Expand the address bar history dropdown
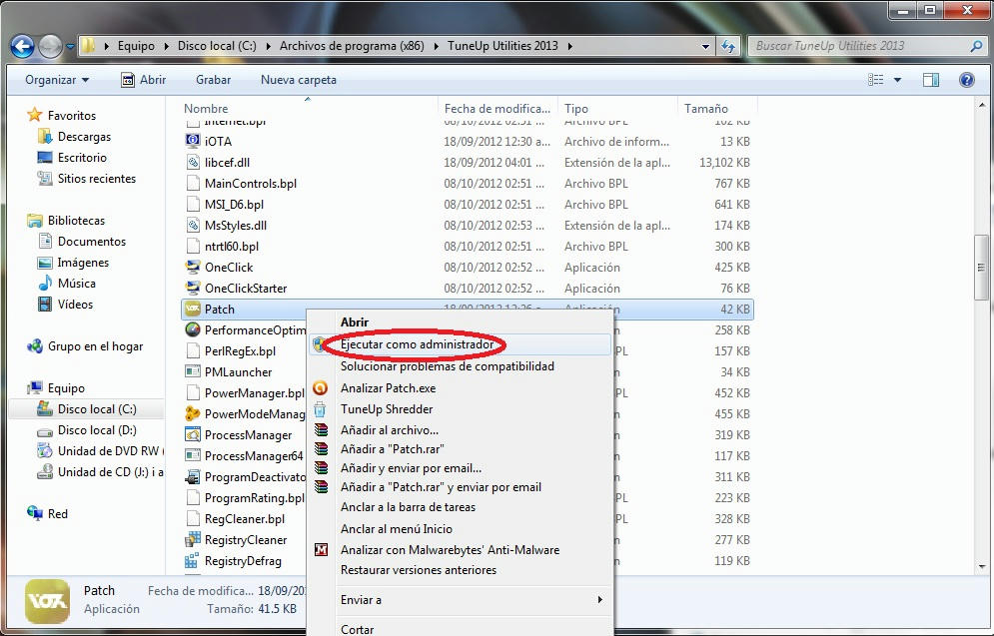Image resolution: width=994 pixels, height=636 pixels. pos(705,46)
